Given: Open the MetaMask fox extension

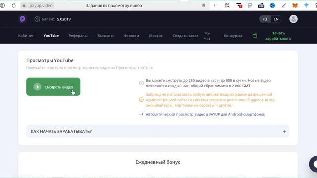Looking at the screenshot, I should tap(295, 5).
